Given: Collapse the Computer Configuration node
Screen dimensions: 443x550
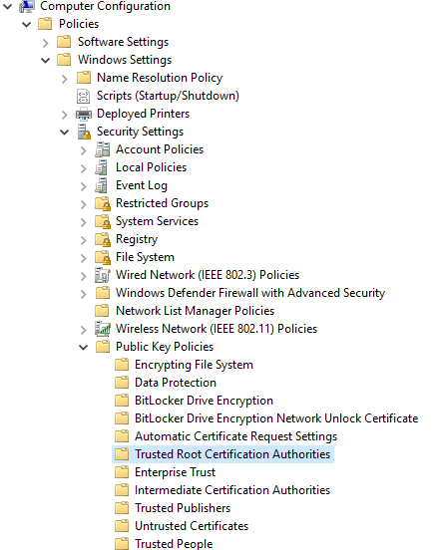Looking at the screenshot, I should [x=7, y=6].
